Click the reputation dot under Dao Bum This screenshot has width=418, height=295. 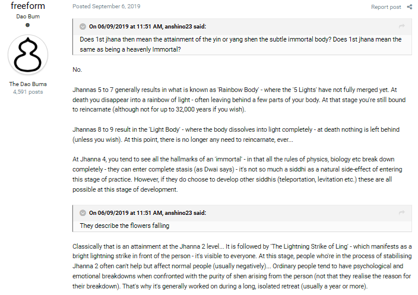(28, 26)
